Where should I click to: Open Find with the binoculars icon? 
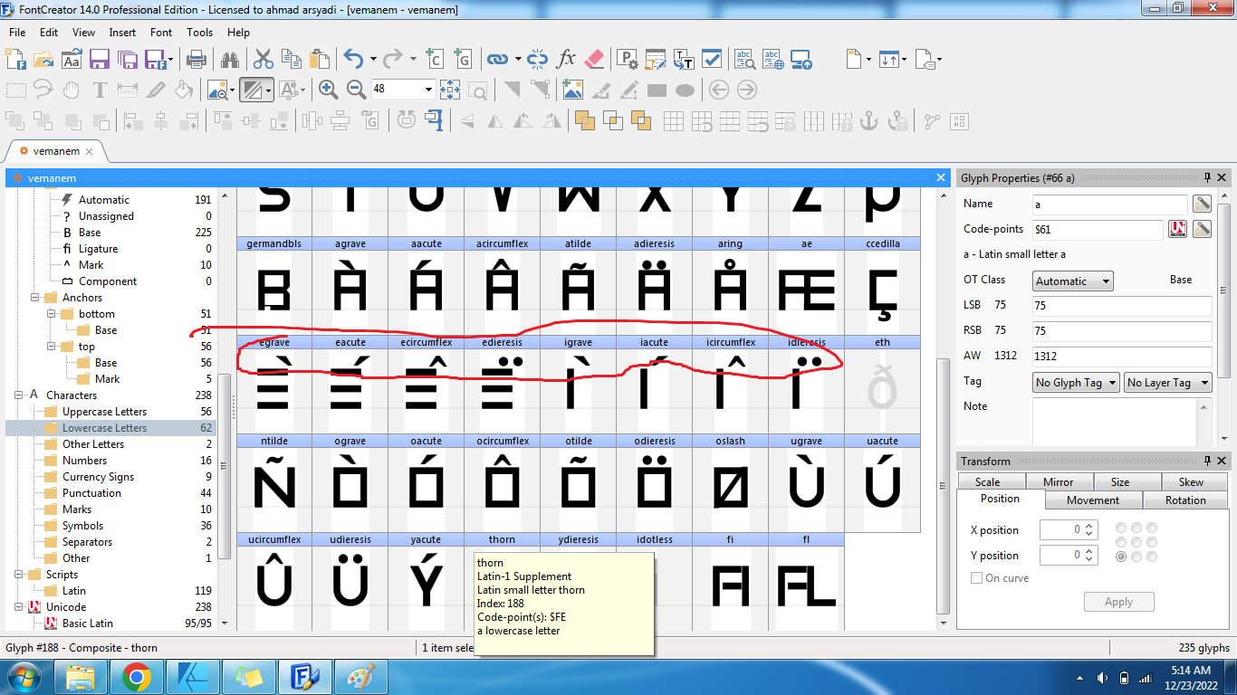tap(230, 60)
